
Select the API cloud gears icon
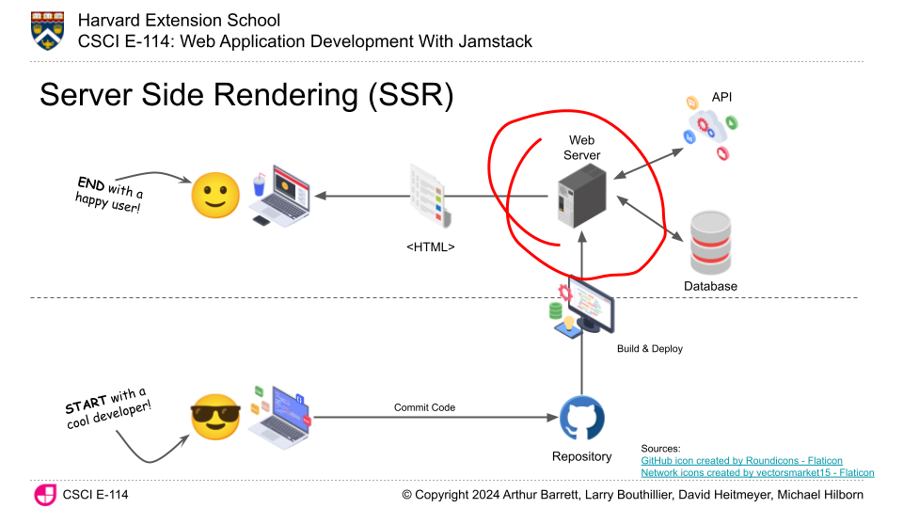click(x=710, y=127)
